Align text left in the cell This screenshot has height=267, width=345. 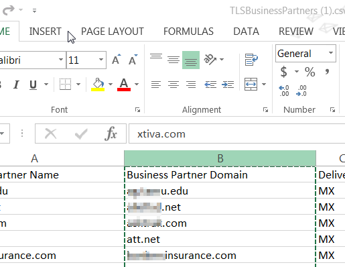click(156, 85)
